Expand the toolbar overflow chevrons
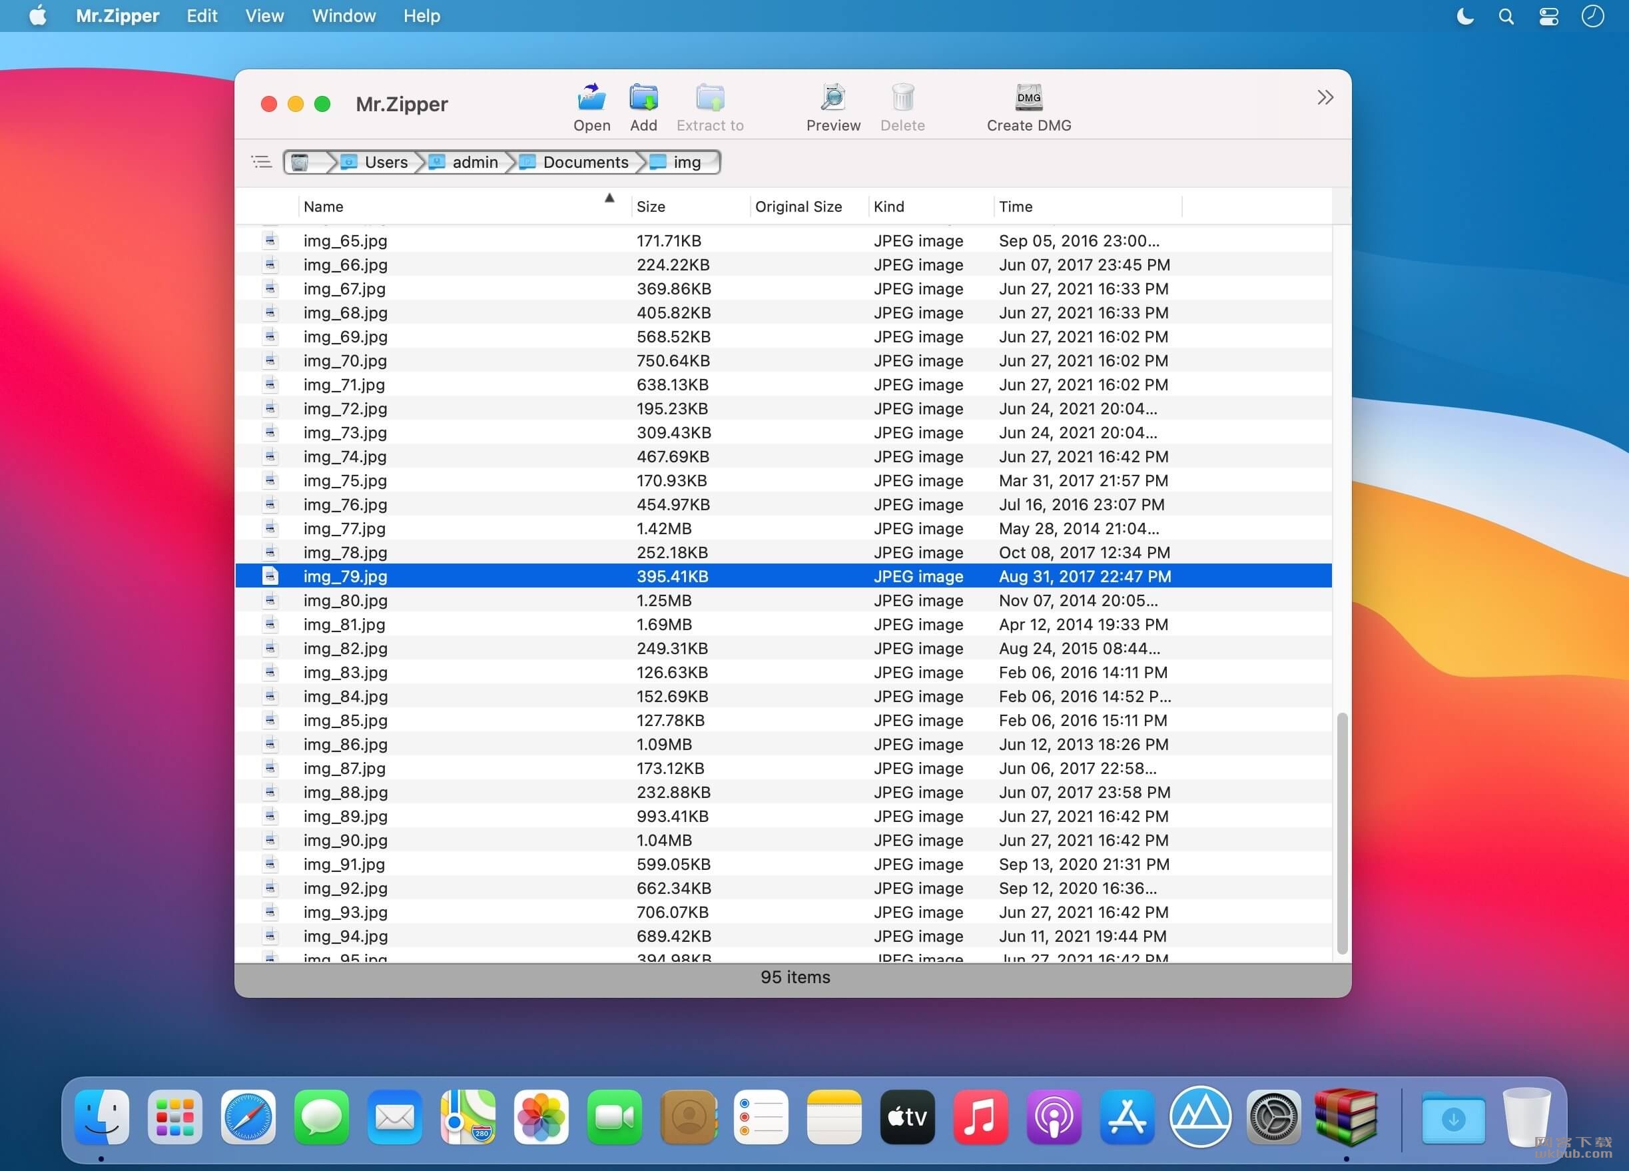Viewport: 1629px width, 1171px height. [x=1325, y=97]
